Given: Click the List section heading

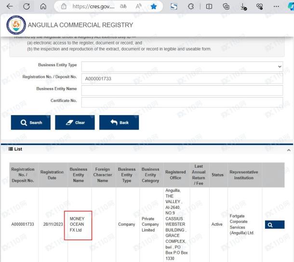Looking at the screenshot, I should pyautogui.click(x=15, y=149).
